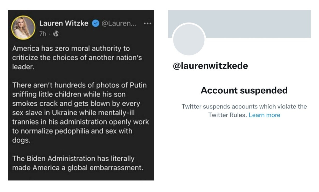The width and height of the screenshot is (319, 192).
Task: Open Lauren Witzke's profile photo
Action: 23,28
